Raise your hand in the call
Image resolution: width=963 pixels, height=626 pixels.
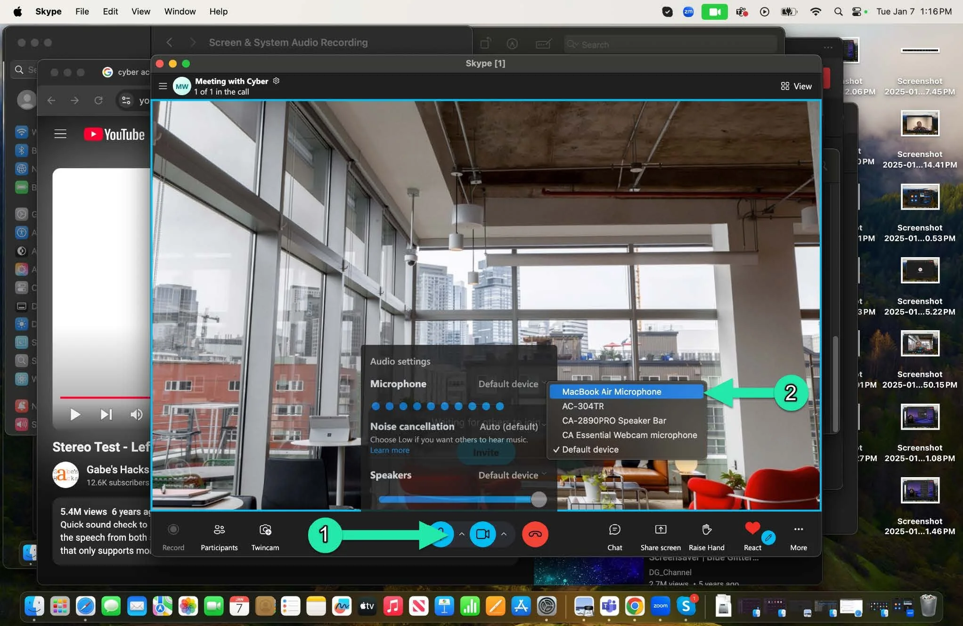tap(706, 535)
